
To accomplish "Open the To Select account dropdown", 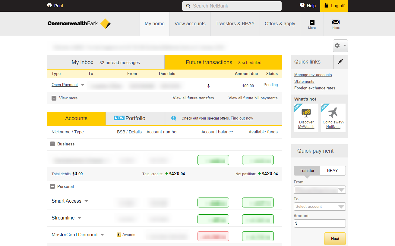I will 320,207.
